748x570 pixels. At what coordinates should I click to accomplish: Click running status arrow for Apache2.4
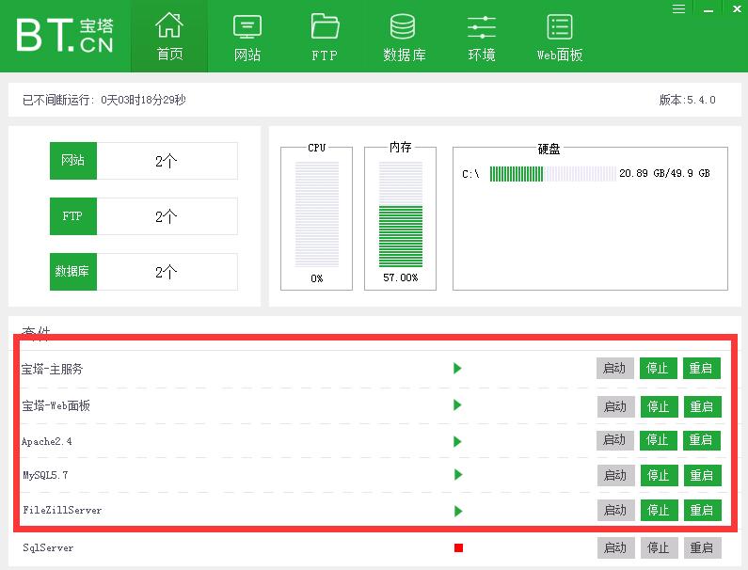coord(457,442)
